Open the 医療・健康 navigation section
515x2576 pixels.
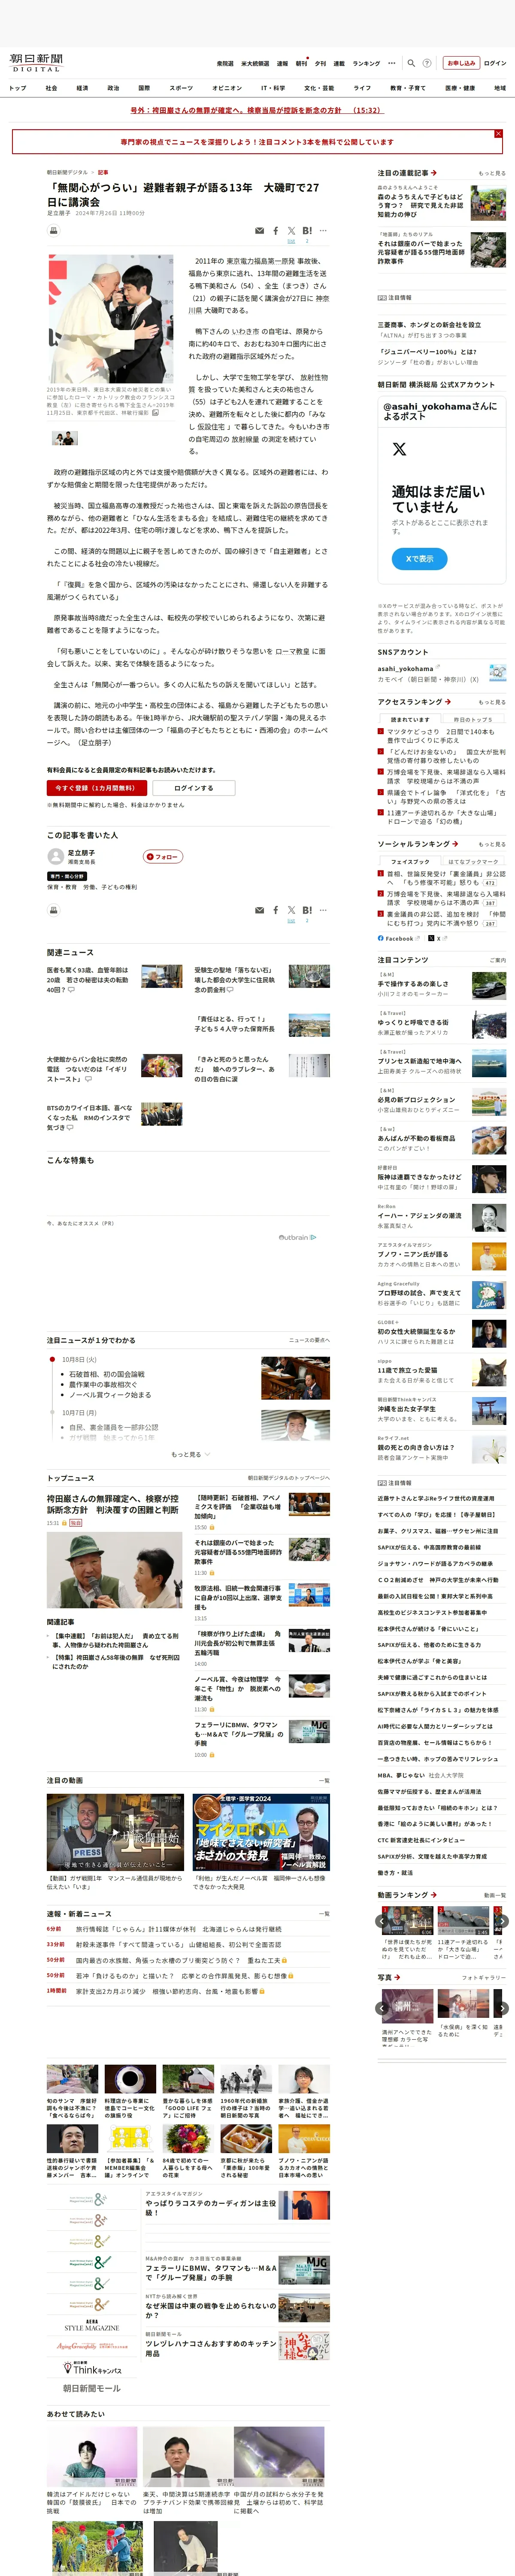tap(460, 88)
